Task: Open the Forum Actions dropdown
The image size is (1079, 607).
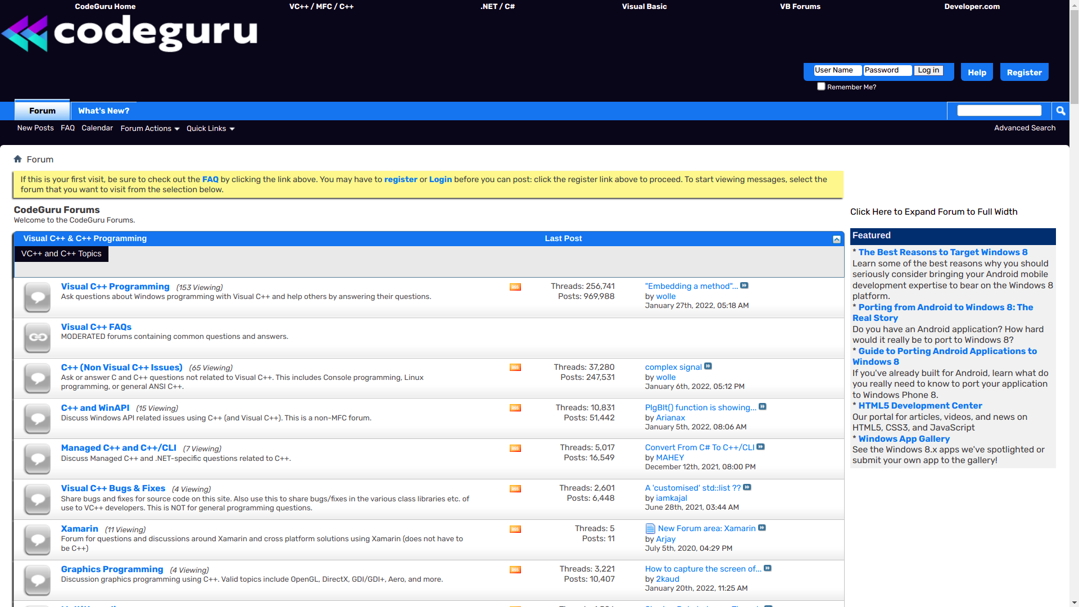Action: pyautogui.click(x=150, y=129)
